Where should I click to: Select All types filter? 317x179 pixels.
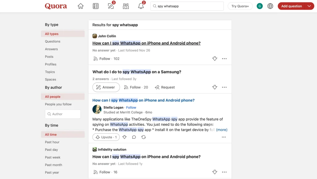click(63, 34)
